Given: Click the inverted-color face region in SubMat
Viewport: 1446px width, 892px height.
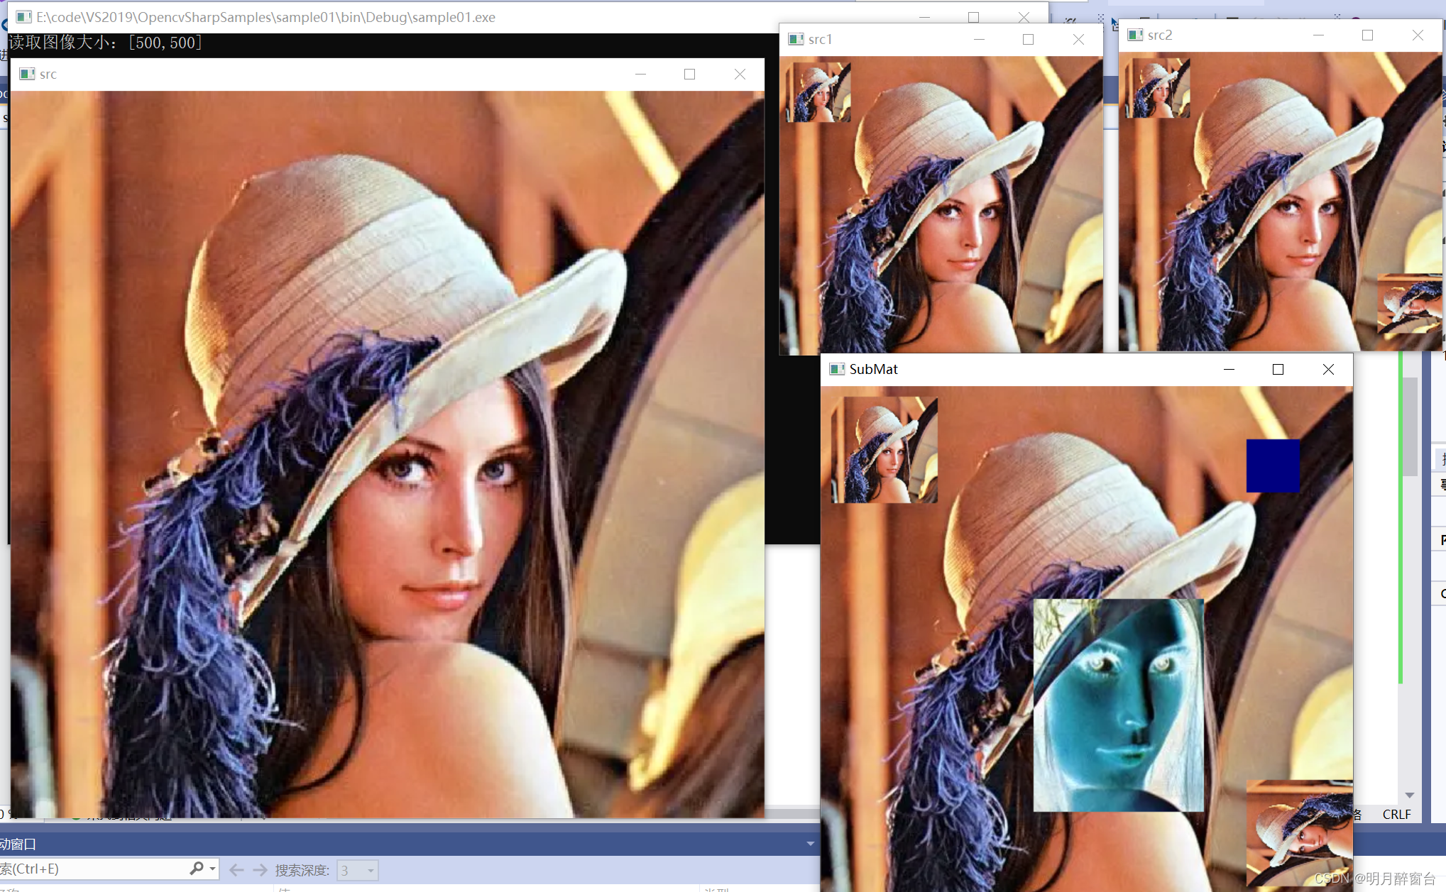Looking at the screenshot, I should click(x=1118, y=705).
